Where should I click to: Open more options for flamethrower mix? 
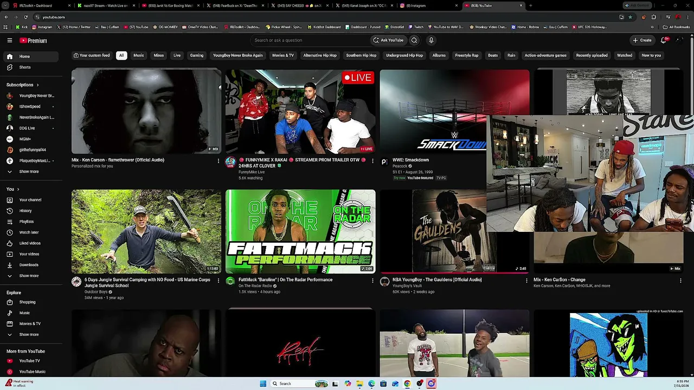click(219, 161)
